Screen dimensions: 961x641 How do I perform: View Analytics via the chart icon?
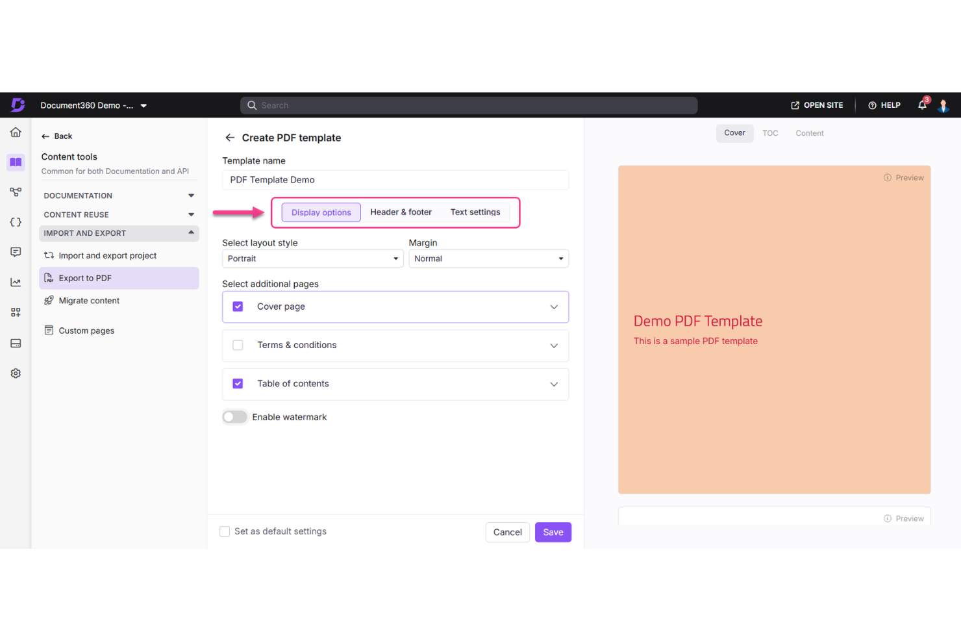16,282
